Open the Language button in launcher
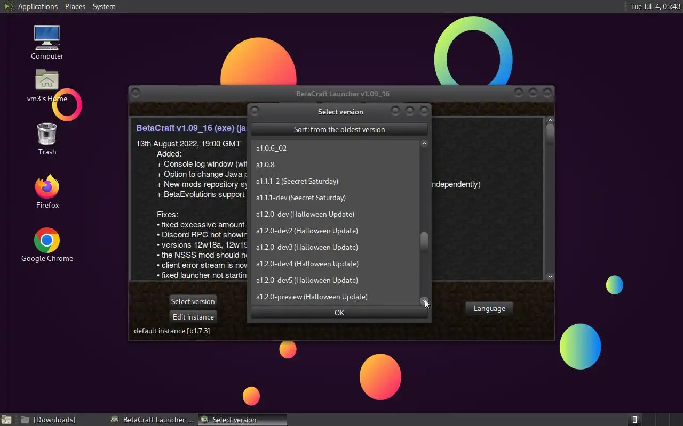The height and width of the screenshot is (426, 683). 489,308
